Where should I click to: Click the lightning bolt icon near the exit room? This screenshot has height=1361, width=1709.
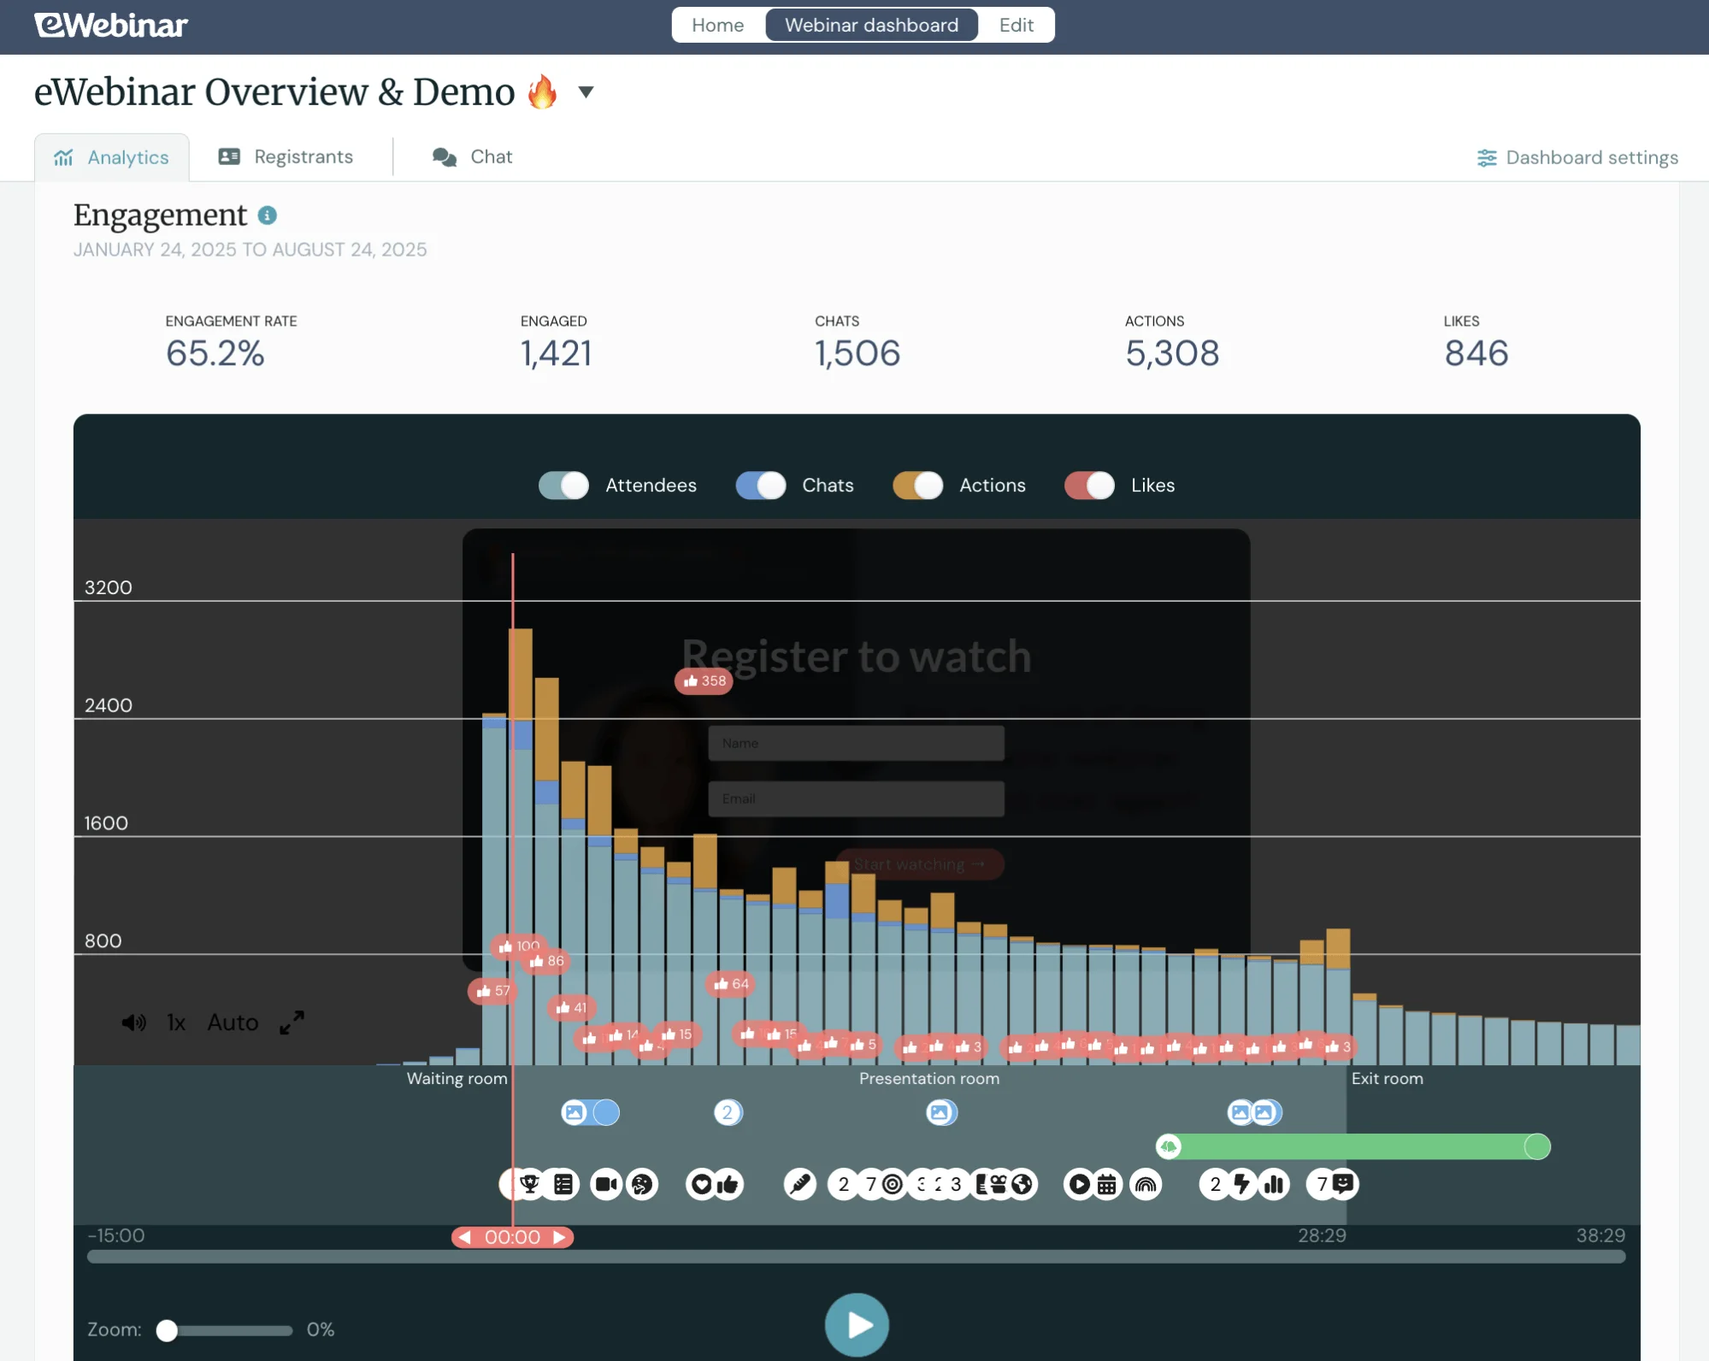click(x=1244, y=1184)
